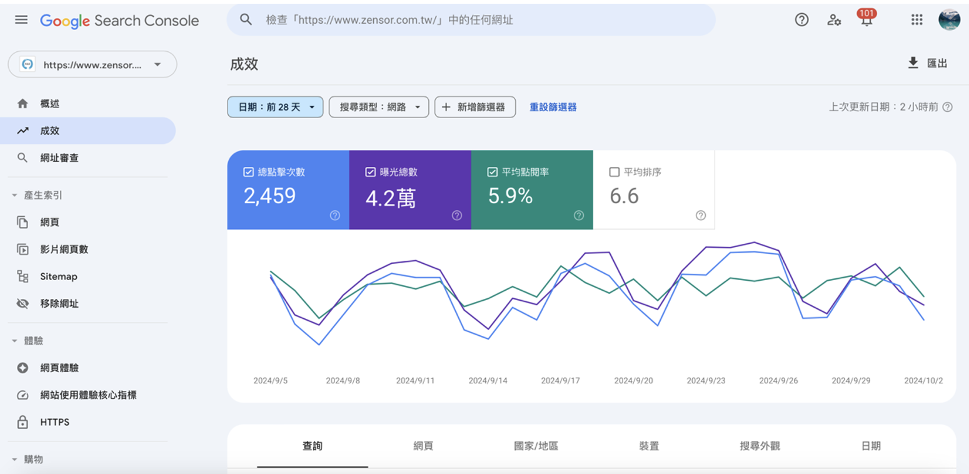Click the URL inspection search field

tap(471, 20)
